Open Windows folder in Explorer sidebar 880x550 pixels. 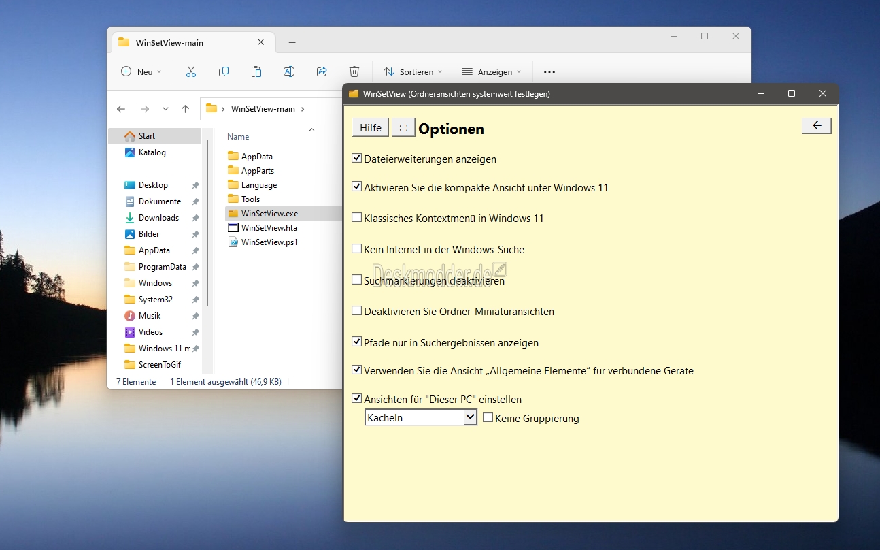pos(155,283)
